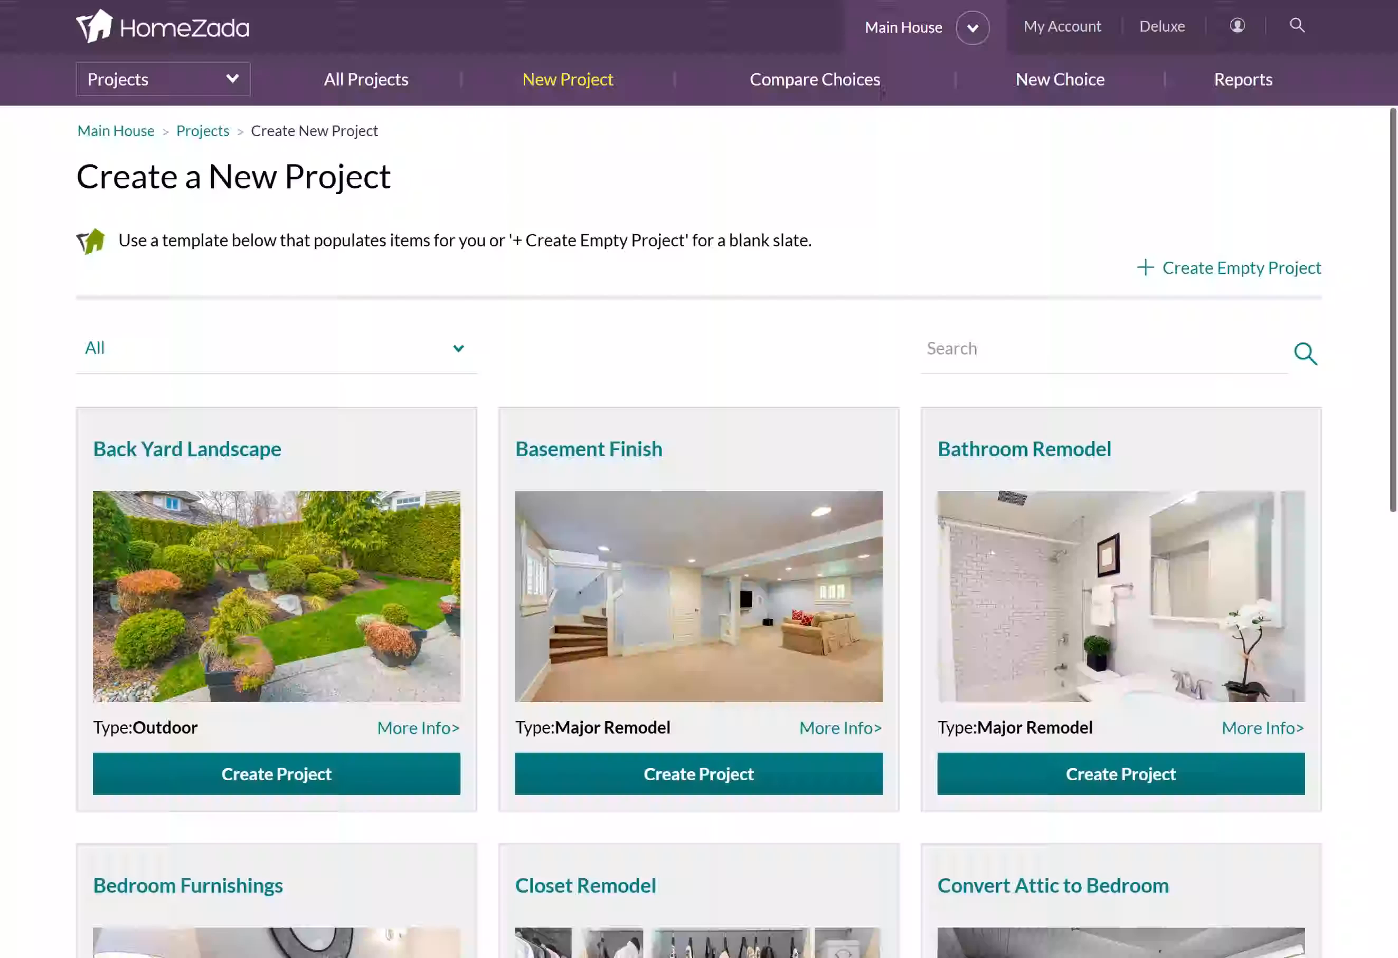1398x958 pixels.
Task: Click More Info for Bathroom Remodel
Action: pos(1263,728)
